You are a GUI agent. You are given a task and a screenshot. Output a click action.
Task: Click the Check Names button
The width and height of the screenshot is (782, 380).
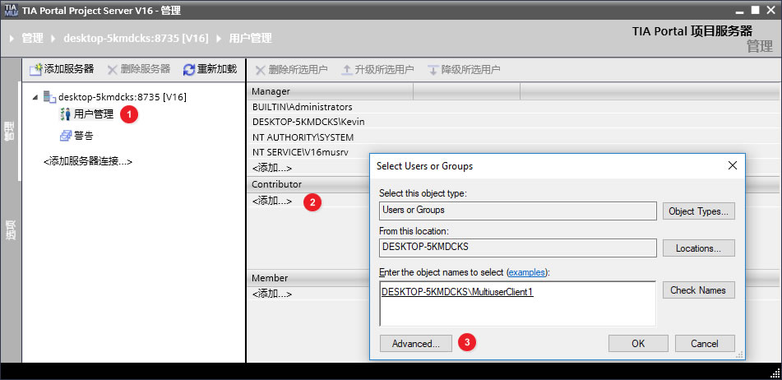click(x=699, y=290)
